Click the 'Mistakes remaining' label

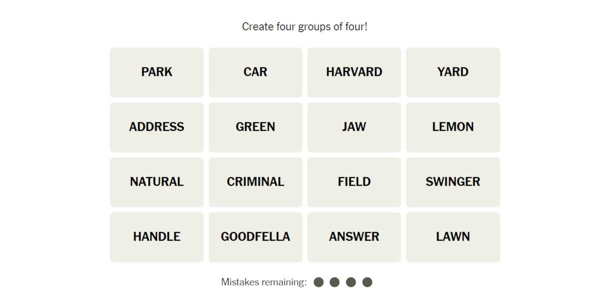click(264, 282)
